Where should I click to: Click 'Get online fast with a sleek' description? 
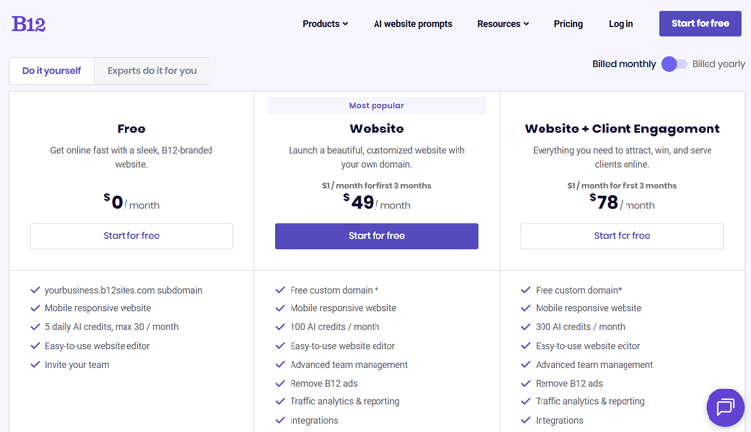pyautogui.click(x=131, y=157)
